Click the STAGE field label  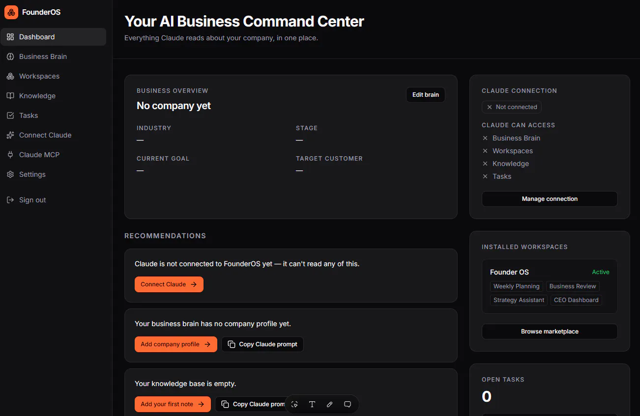coord(307,128)
